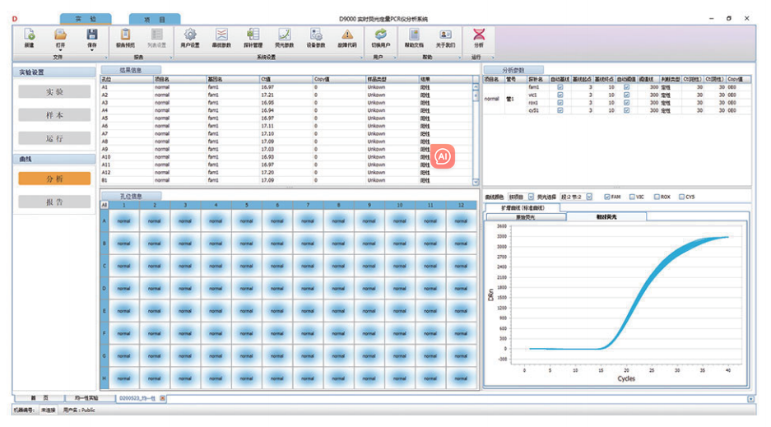The image size is (771, 427).
Task: Click the 报告 sidebar button
Action: click(x=54, y=202)
